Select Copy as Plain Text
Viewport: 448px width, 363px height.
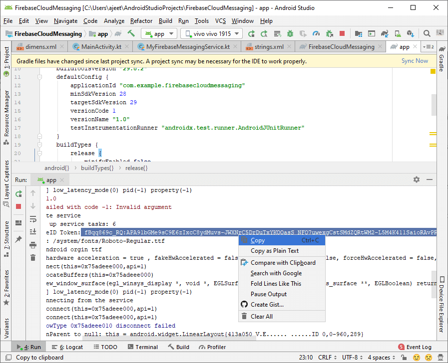pos(282,251)
